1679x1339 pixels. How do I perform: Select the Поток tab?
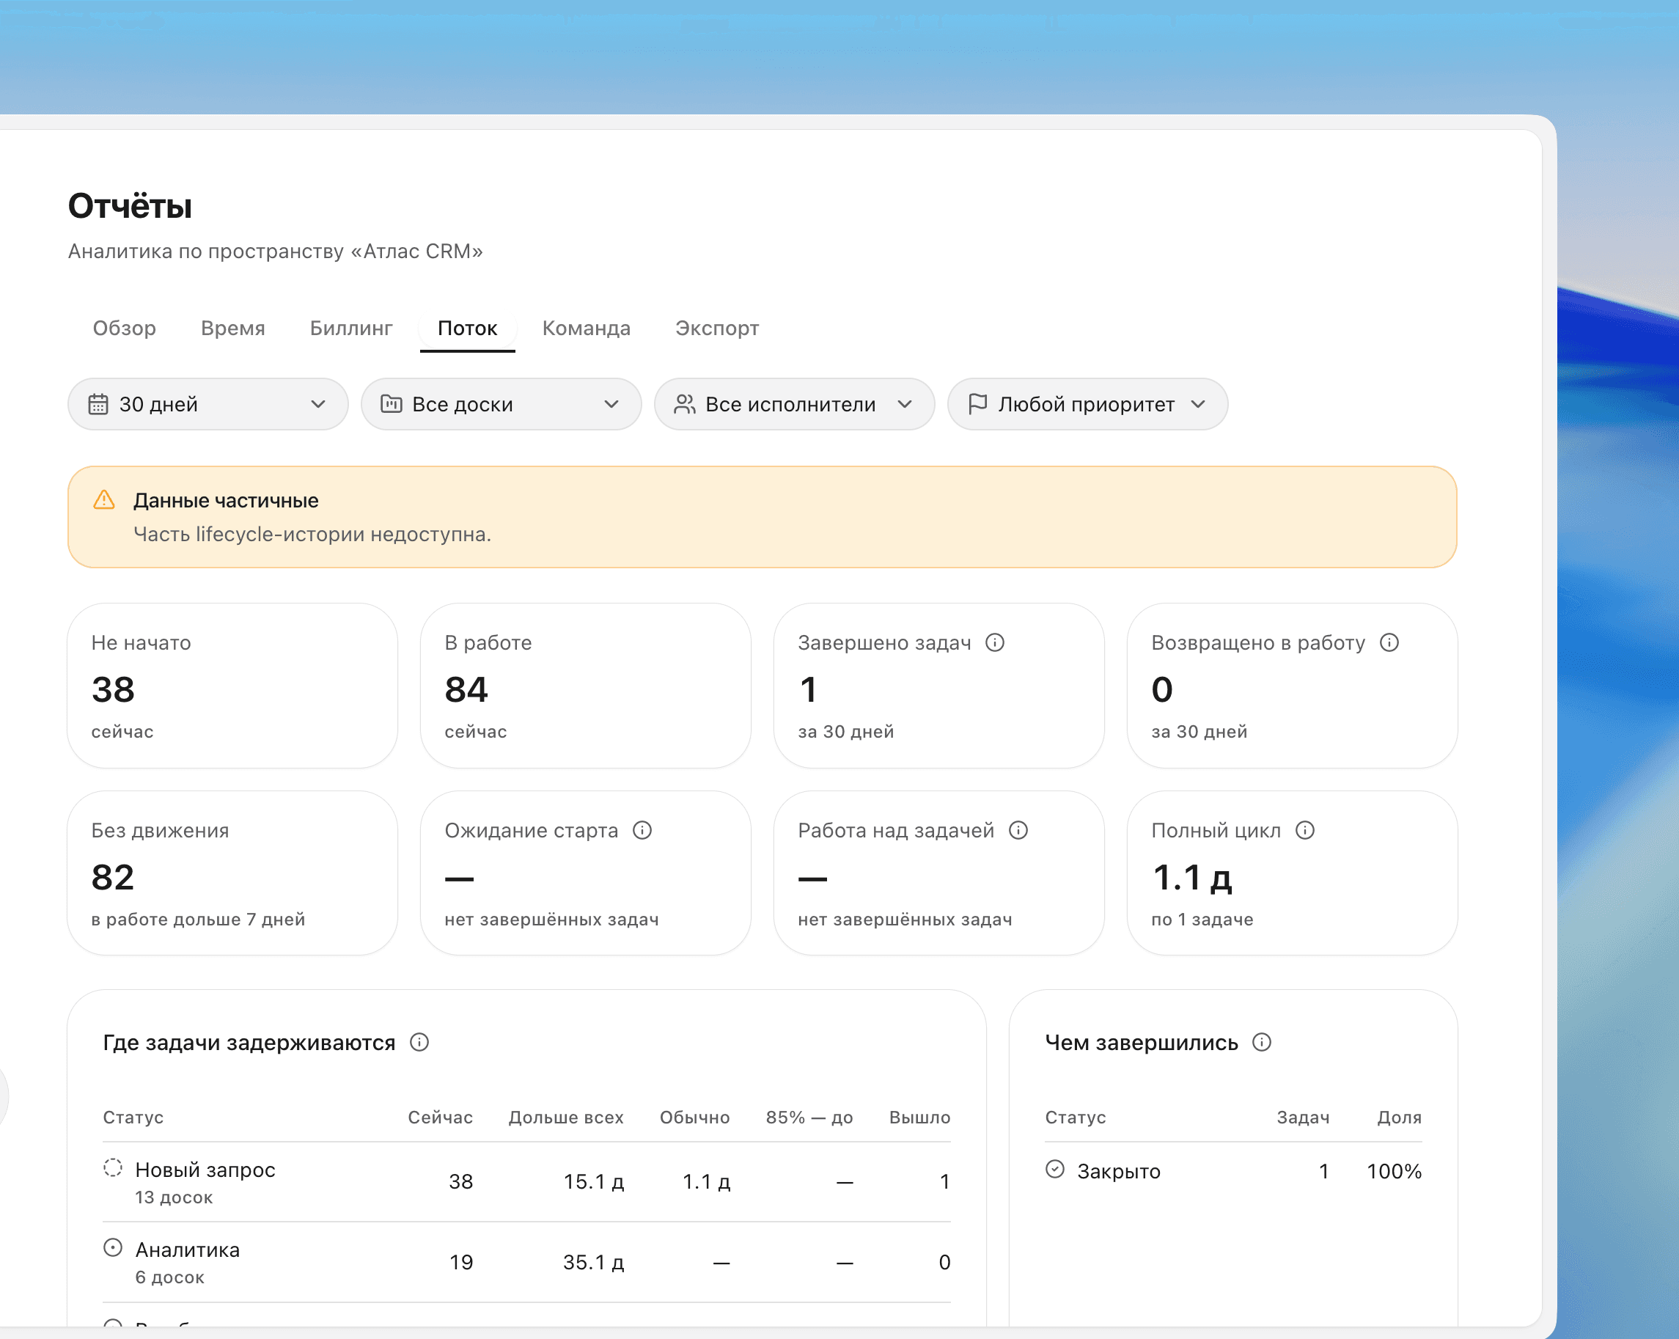[x=467, y=328]
